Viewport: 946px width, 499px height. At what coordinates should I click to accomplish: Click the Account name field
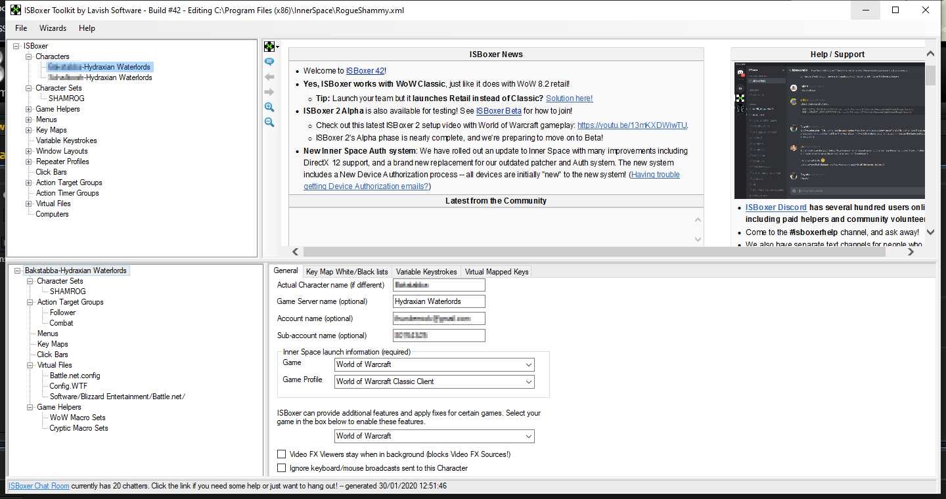tap(439, 318)
